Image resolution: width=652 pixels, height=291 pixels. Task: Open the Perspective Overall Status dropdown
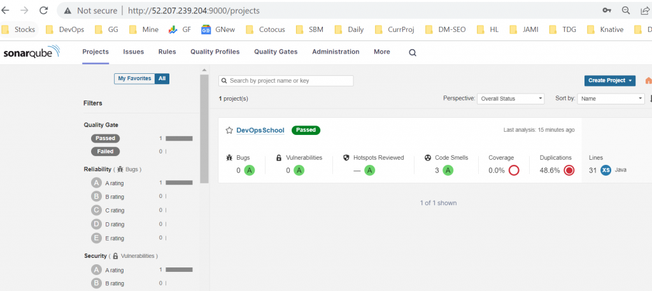click(x=511, y=99)
